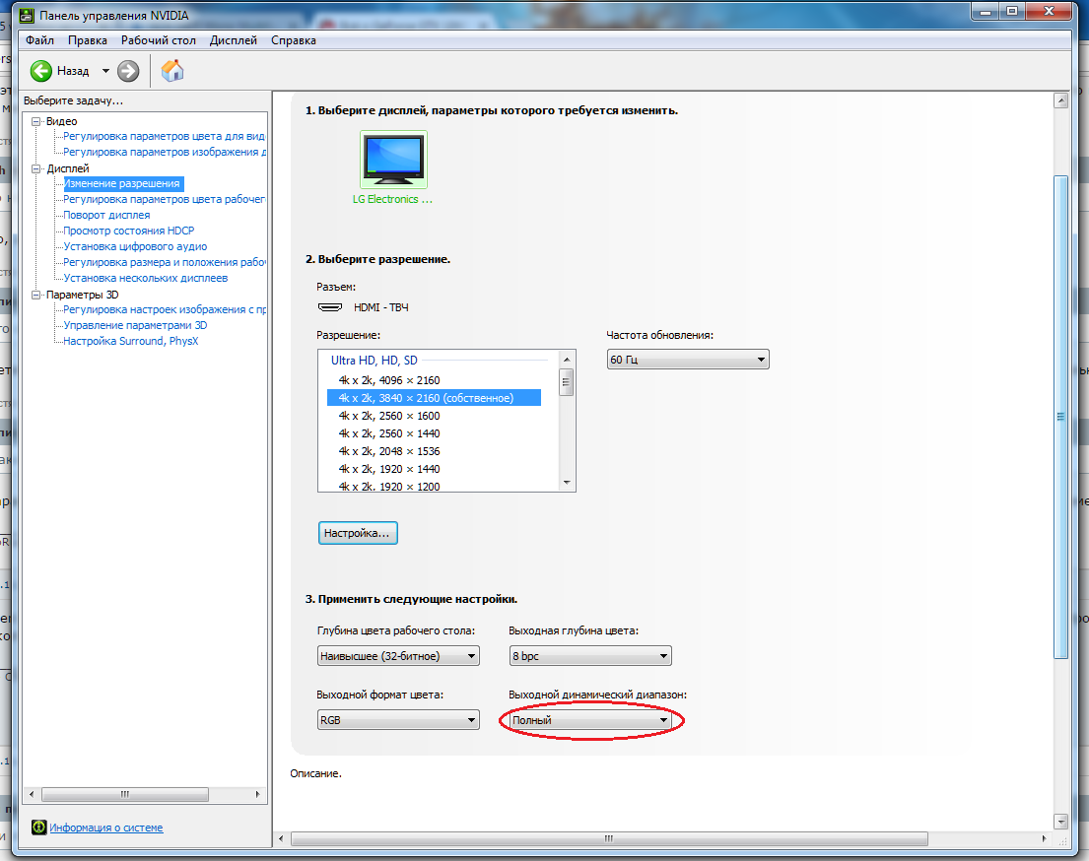Click the Настройка... button
Image resolution: width=1089 pixels, height=861 pixels.
pos(358,533)
